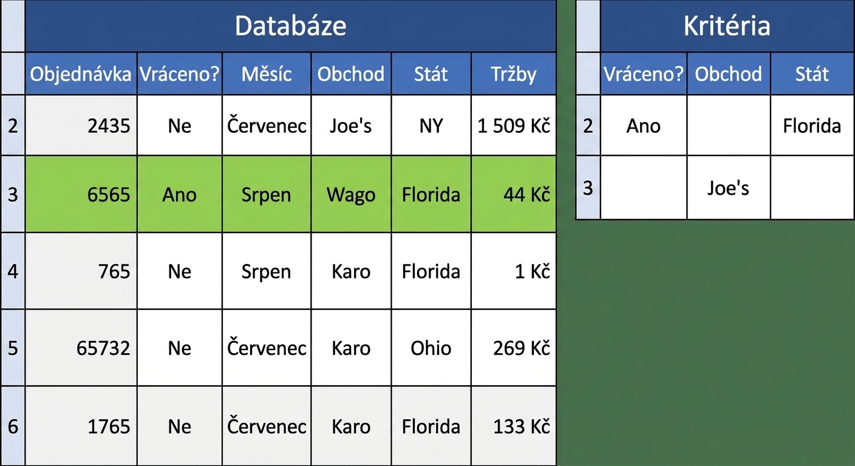Click empty Vráceno? cell in Kritéria row 3

pos(644,188)
